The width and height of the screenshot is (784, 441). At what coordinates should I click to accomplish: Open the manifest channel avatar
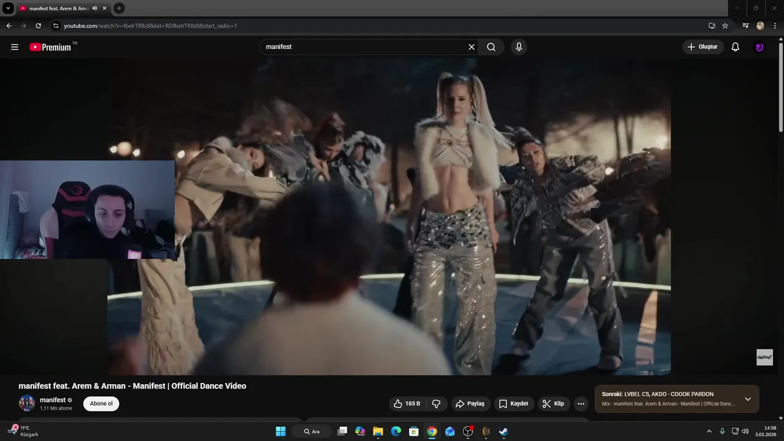tap(27, 403)
